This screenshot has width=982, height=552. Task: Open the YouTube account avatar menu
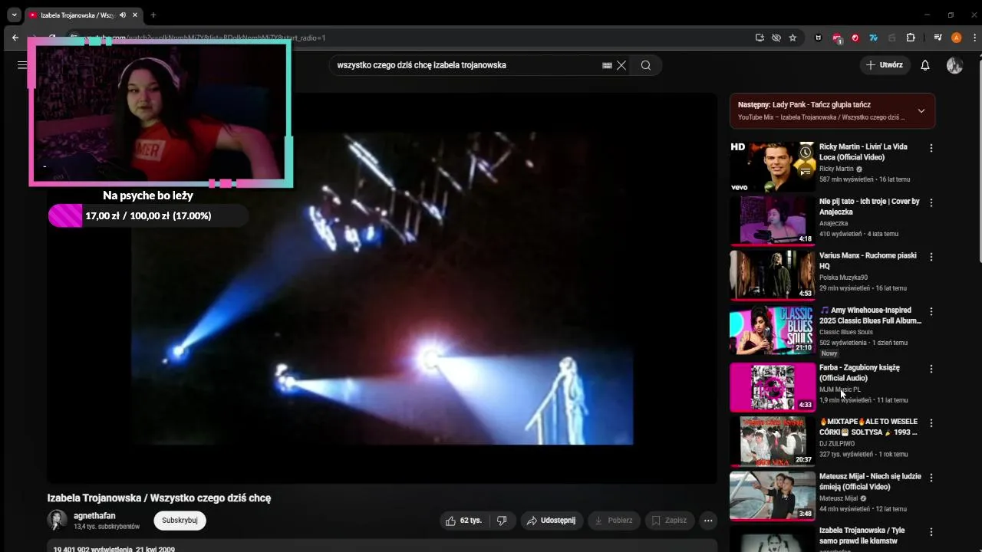coord(954,65)
